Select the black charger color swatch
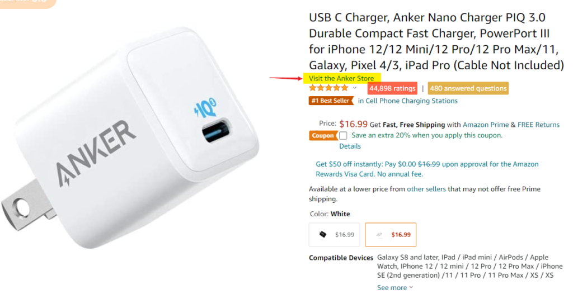Screen dimensions: 573x294 coord(335,234)
